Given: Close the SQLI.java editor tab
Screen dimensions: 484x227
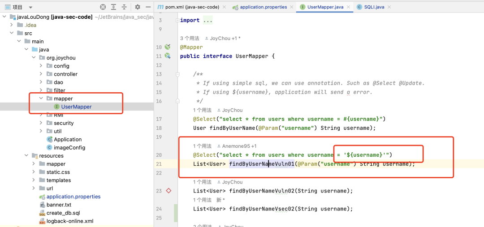Looking at the screenshot, I should click(x=389, y=7).
